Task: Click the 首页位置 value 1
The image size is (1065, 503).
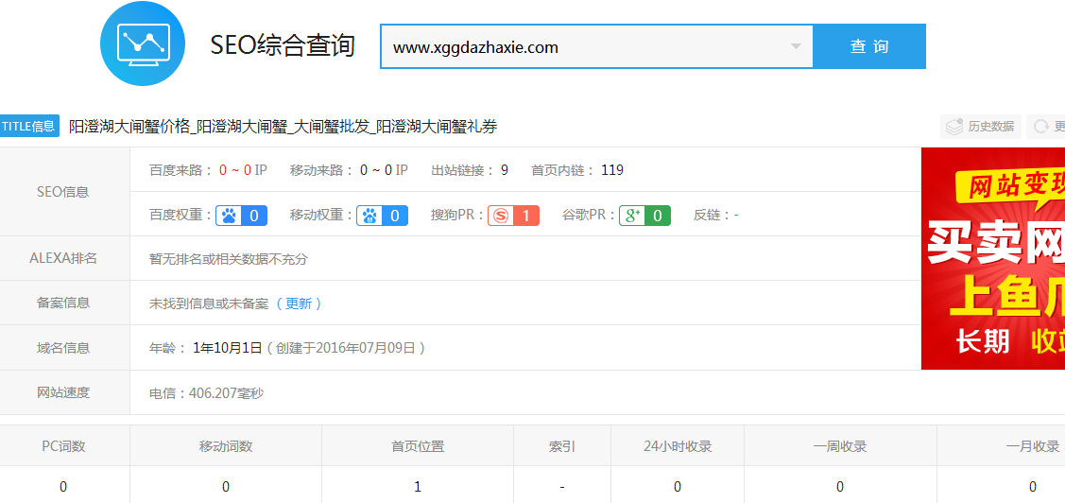Action: (x=418, y=487)
